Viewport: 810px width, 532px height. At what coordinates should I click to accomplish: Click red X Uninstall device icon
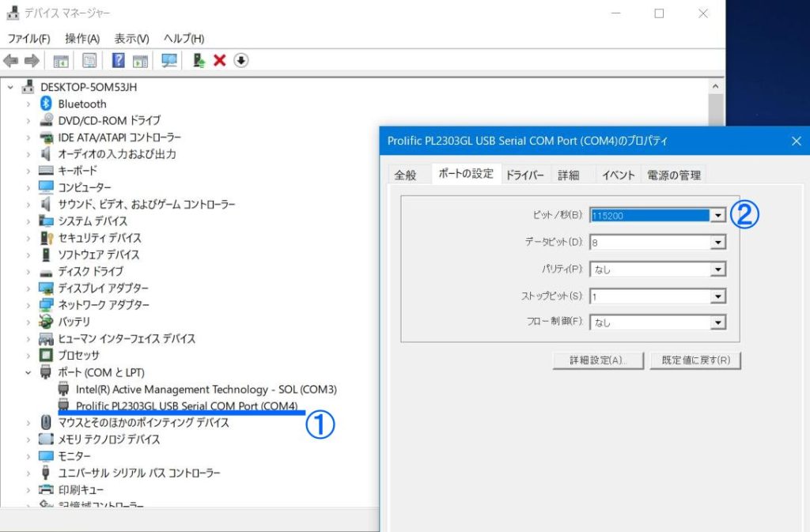[220, 60]
